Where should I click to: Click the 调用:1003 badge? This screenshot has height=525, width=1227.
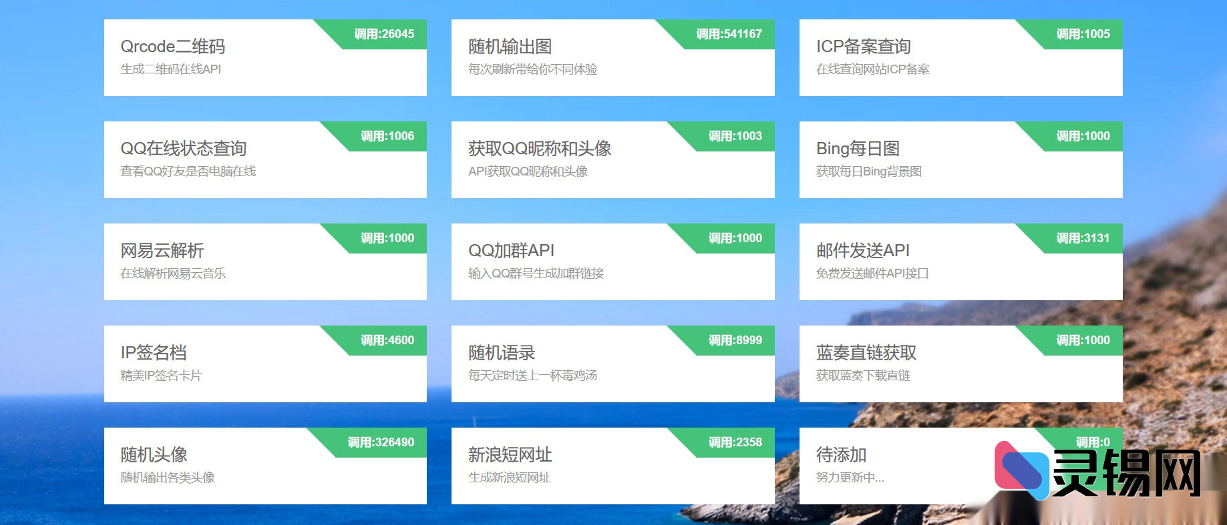pos(735,136)
